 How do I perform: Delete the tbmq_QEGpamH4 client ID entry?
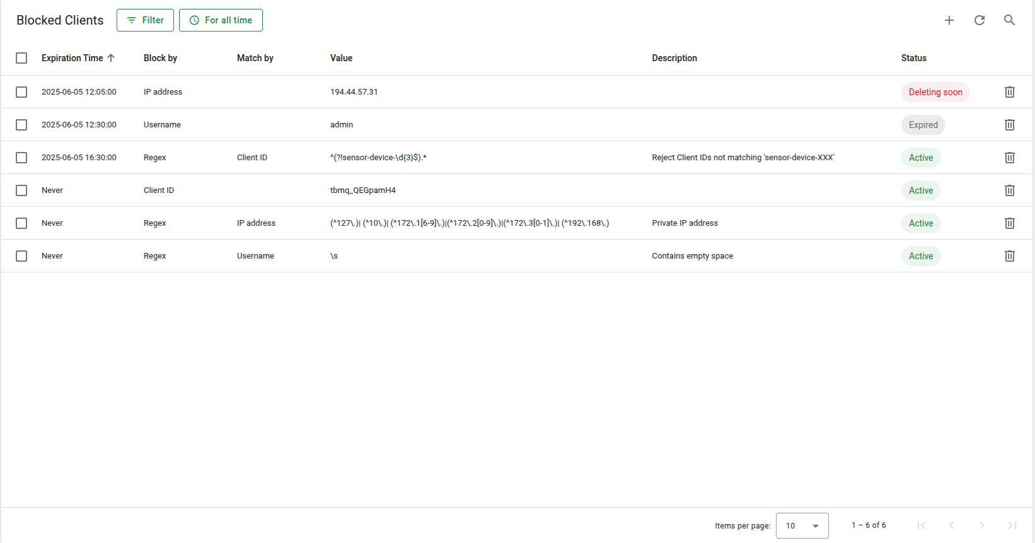pyautogui.click(x=1009, y=190)
